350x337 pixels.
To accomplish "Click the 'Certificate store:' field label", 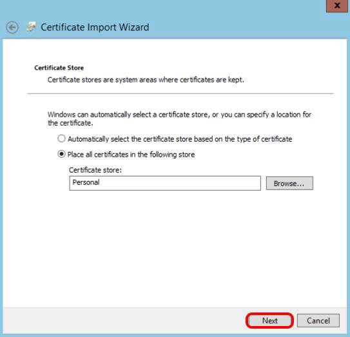I will pos(95,170).
